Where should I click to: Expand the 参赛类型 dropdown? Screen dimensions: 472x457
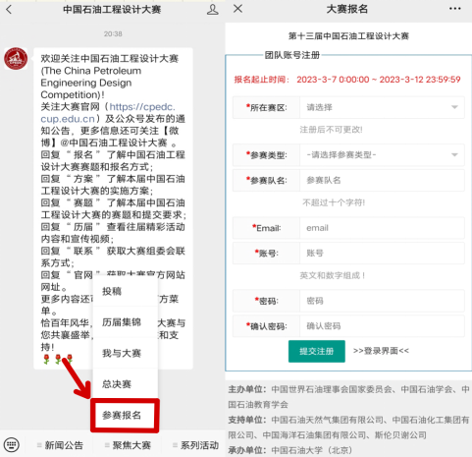click(x=382, y=155)
